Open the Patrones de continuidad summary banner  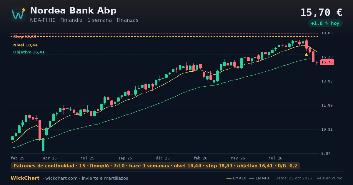pyautogui.click(x=155, y=166)
